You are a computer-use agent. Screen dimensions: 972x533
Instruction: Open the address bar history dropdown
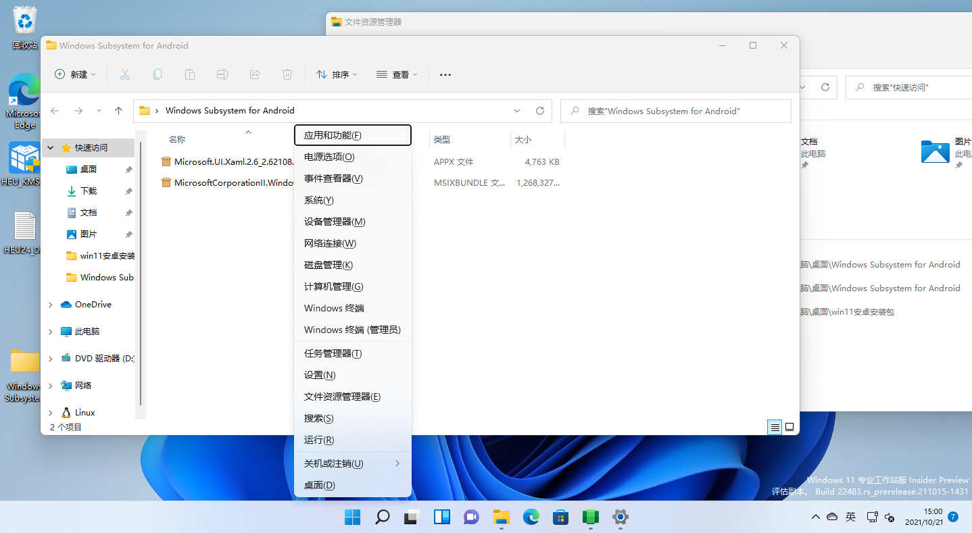[x=517, y=111]
